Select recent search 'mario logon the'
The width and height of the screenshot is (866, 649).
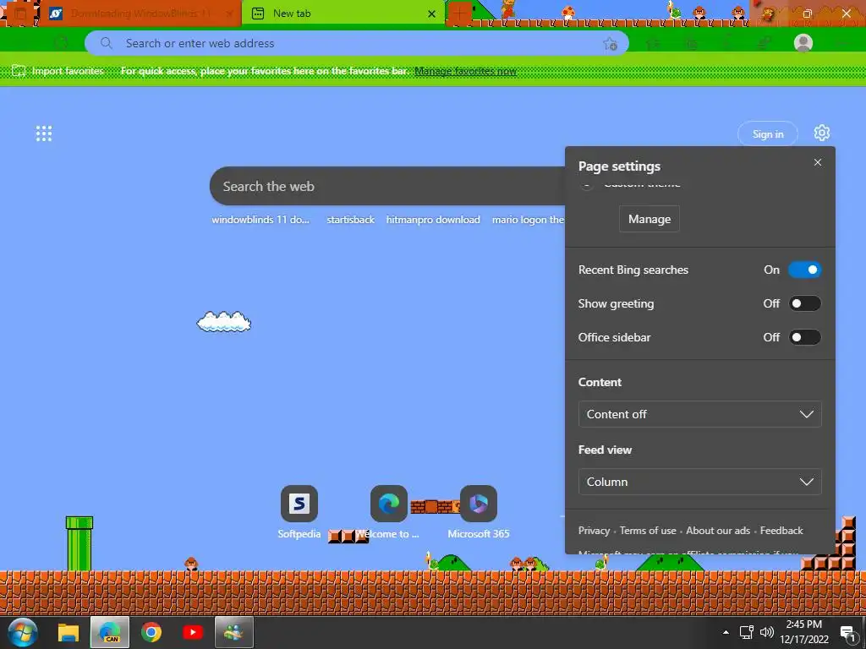(x=528, y=220)
